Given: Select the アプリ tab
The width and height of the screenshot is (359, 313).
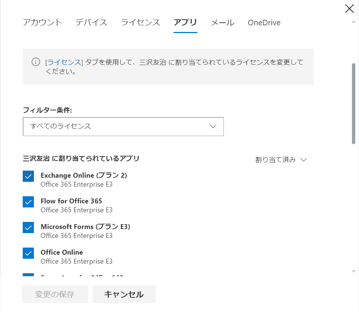Looking at the screenshot, I should click(x=185, y=22).
